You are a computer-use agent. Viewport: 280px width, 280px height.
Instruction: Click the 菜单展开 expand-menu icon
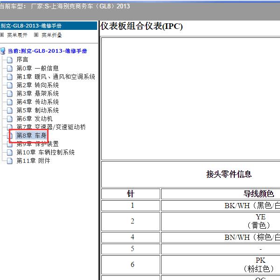[x=2, y=35]
